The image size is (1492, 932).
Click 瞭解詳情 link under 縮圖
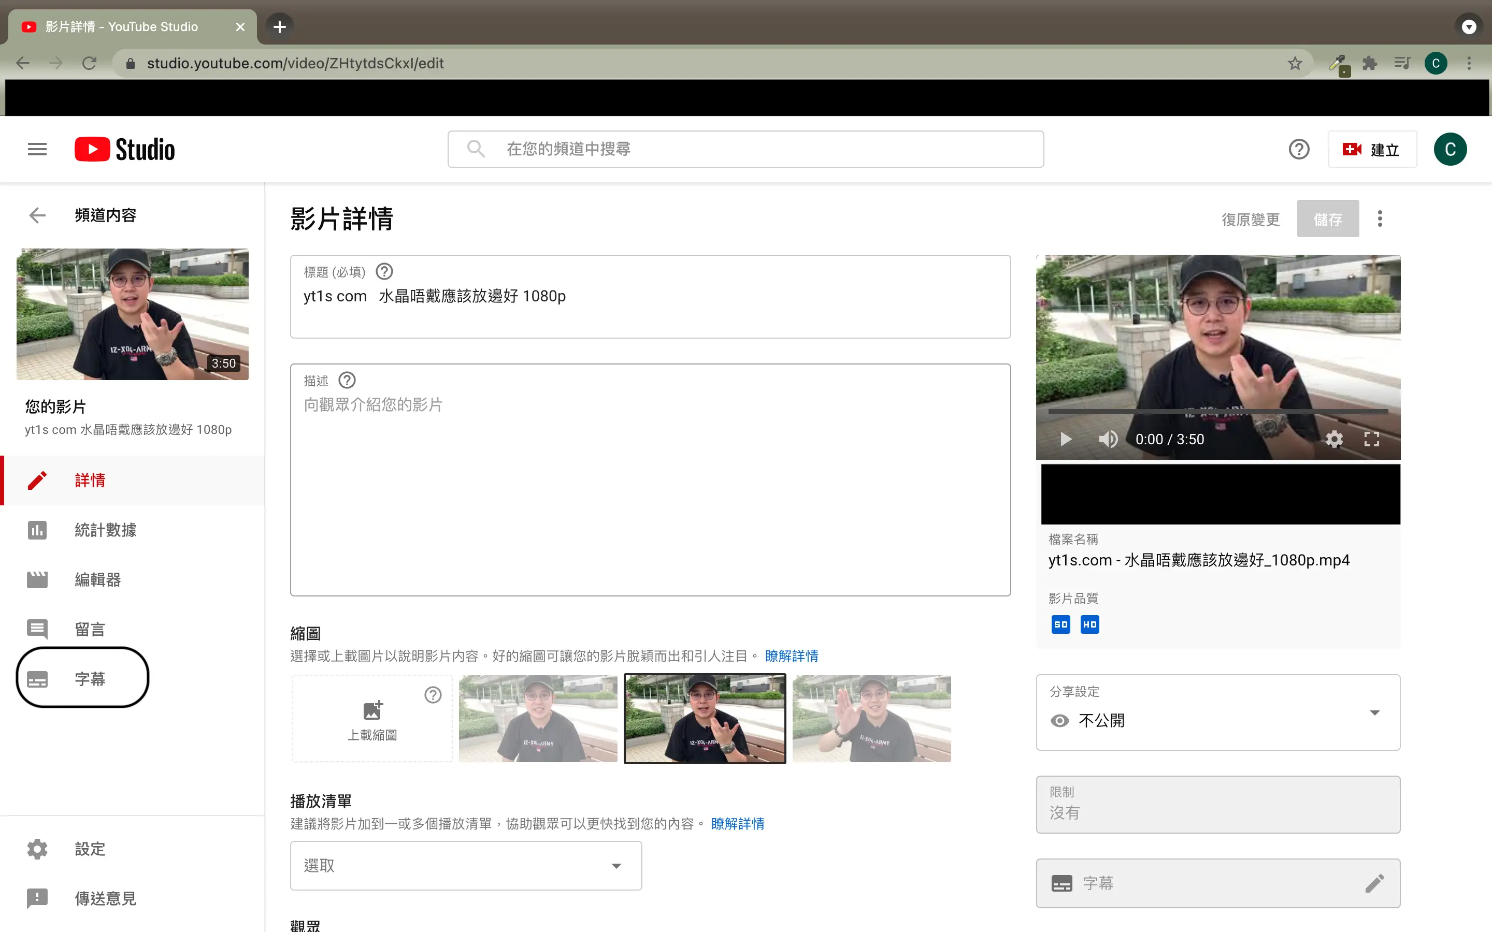(791, 656)
